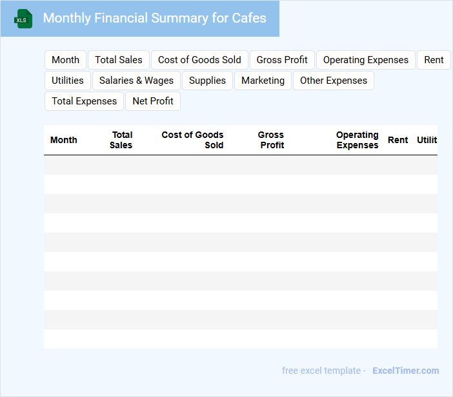This screenshot has height=397, width=453.
Task: Click the green XLS file icon
Action: [x=24, y=19]
